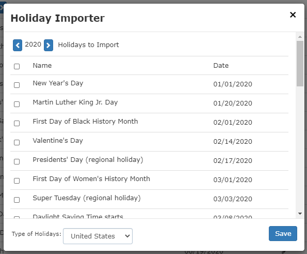Tick the Valentine's Day checkbox
Image resolution: width=307 pixels, height=254 pixels.
pos(17,142)
